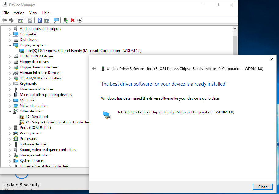Select the Software devices category
Screen dimensions: 279x194
[x=33, y=144]
